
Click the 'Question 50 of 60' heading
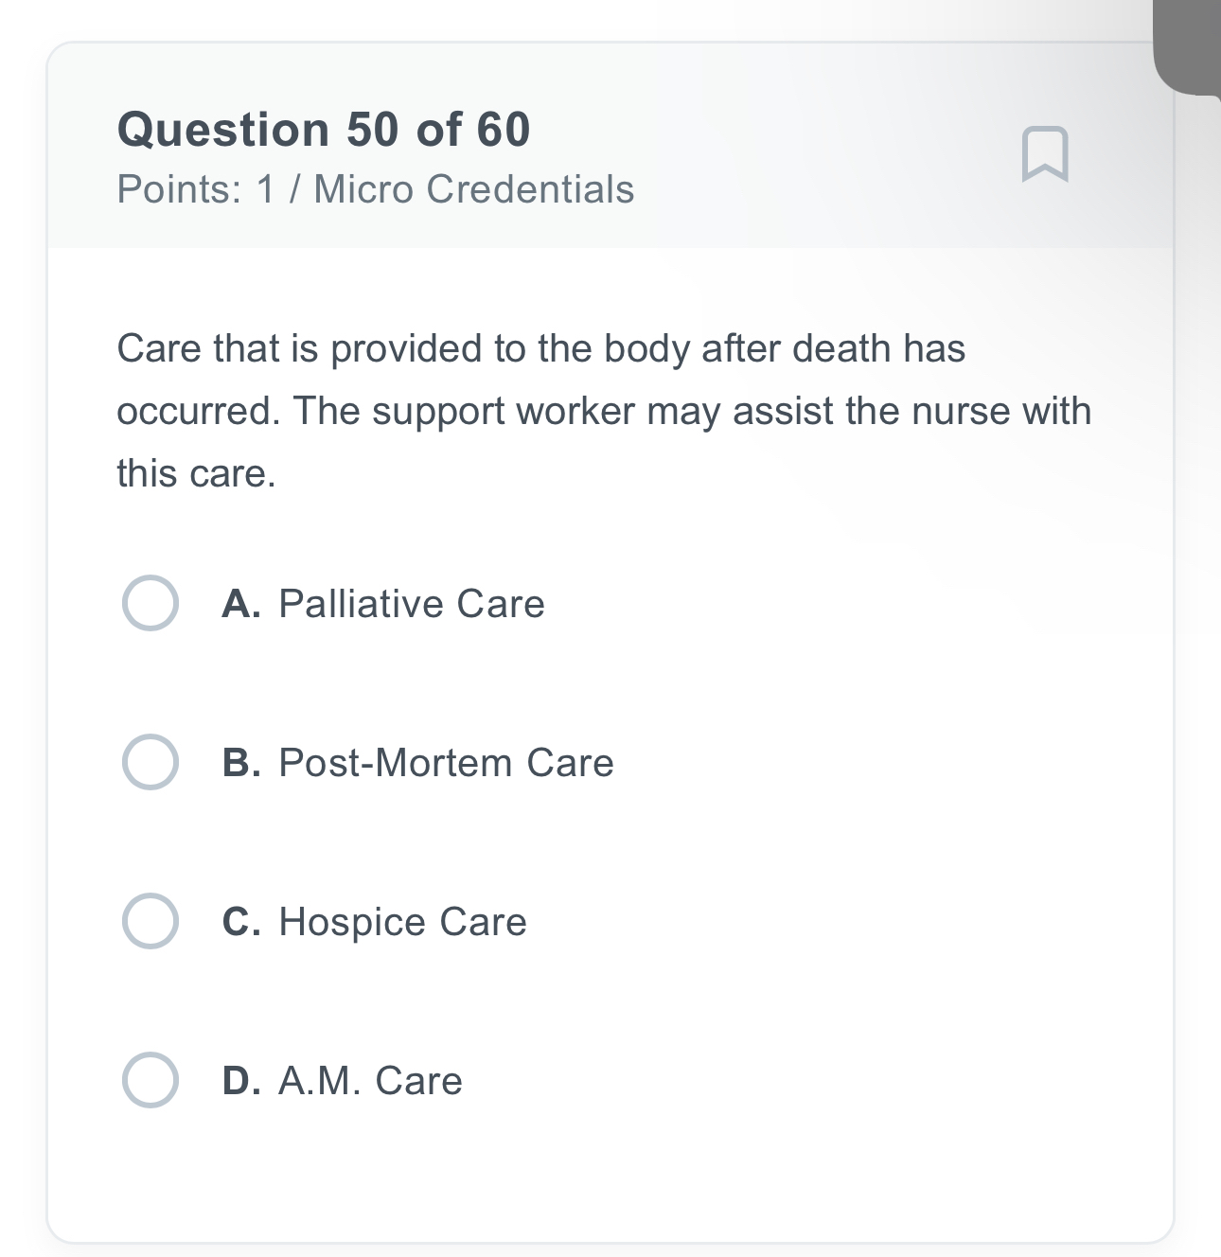point(324,130)
